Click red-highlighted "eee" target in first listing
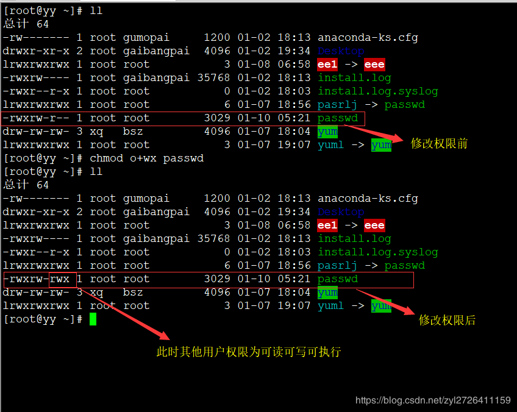The image size is (517, 412). (x=374, y=64)
